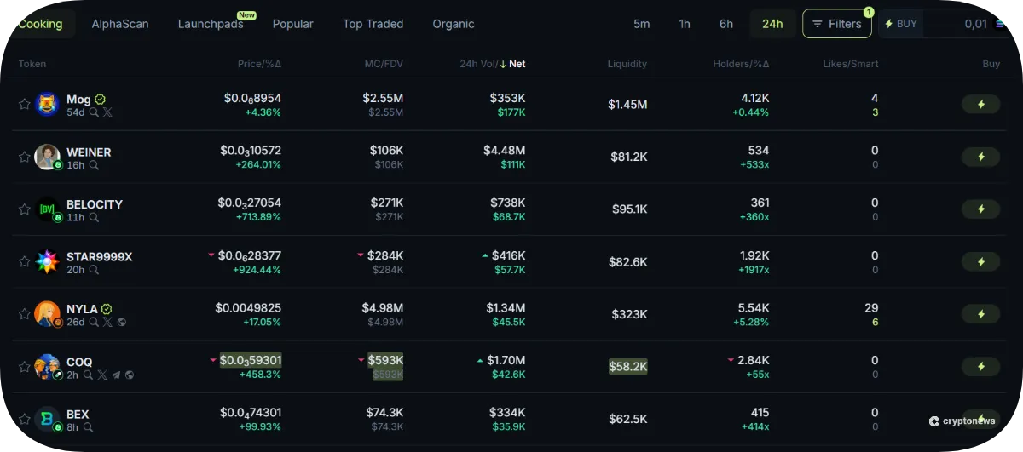Click the search icon under NYLA
The width and height of the screenshot is (1023, 452).
(94, 323)
